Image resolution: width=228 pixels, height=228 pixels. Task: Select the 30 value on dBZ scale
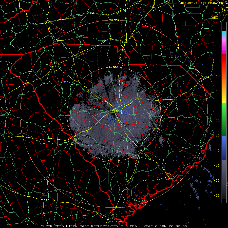[218, 106]
